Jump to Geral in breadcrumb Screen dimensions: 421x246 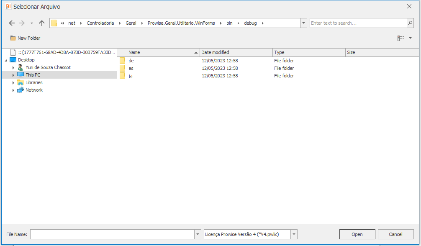(131, 23)
